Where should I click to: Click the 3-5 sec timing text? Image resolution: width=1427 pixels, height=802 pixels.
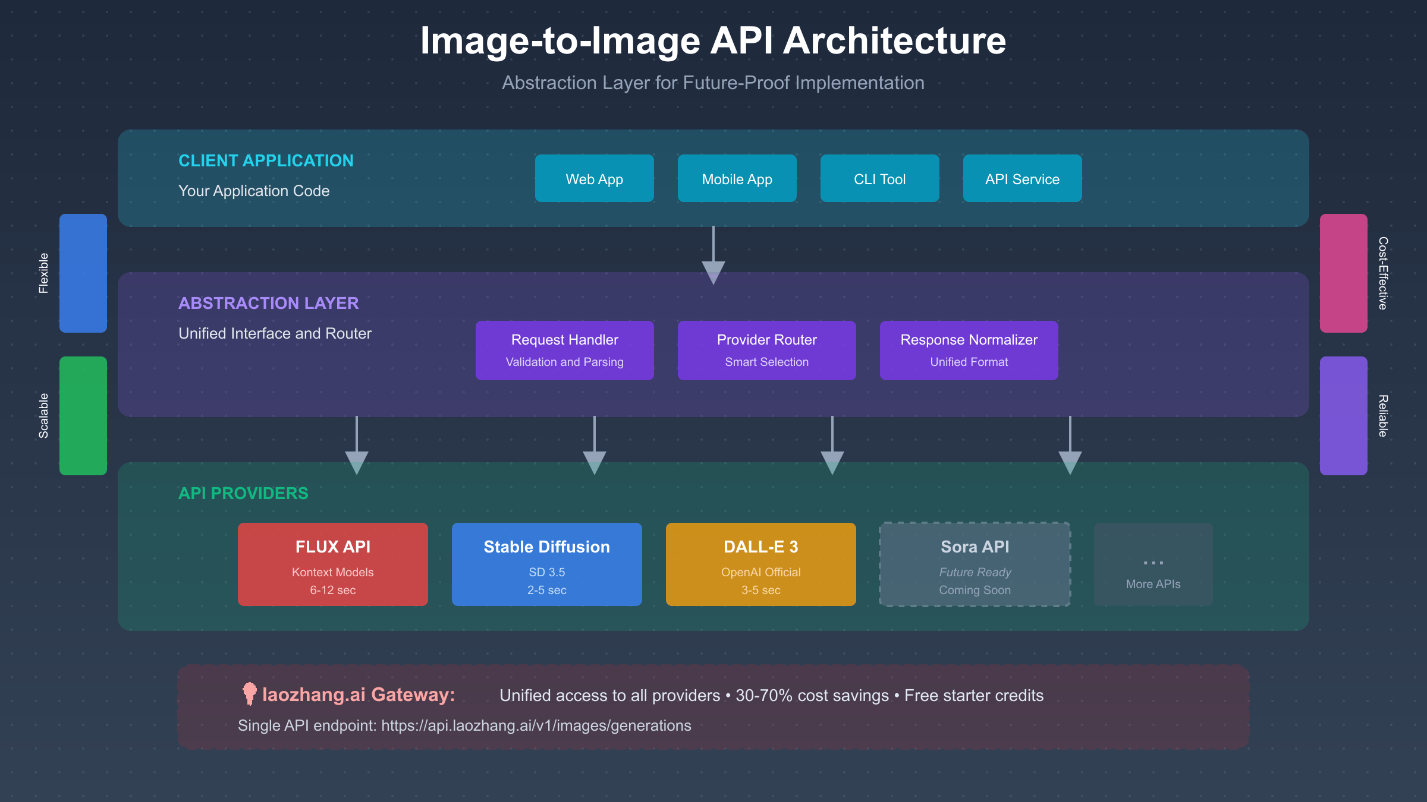[x=761, y=590]
